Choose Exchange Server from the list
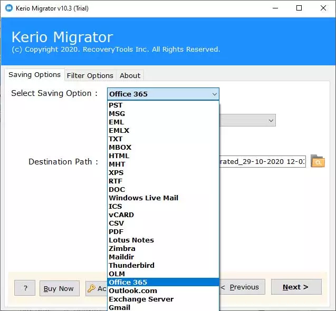Viewport: 336px width, 311px height. click(141, 299)
